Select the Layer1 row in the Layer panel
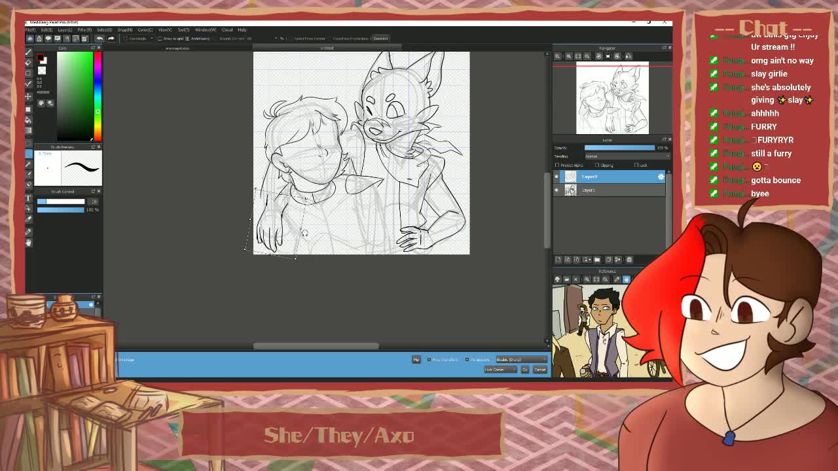The width and height of the screenshot is (838, 471). pyautogui.click(x=609, y=190)
